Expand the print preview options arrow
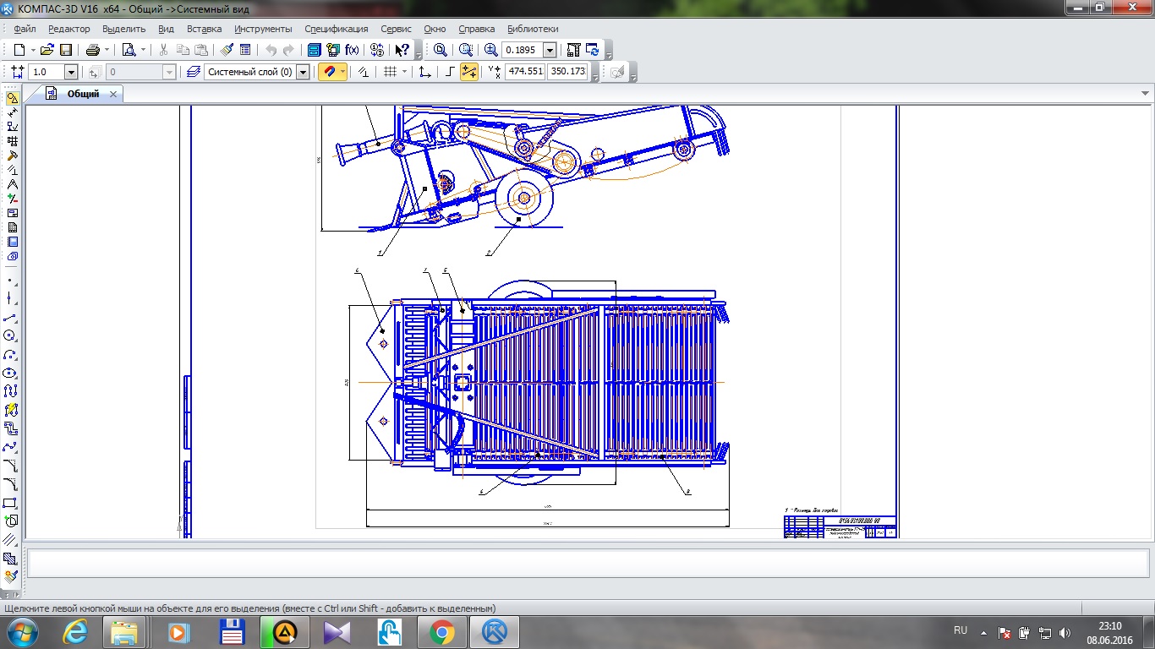 [143, 50]
